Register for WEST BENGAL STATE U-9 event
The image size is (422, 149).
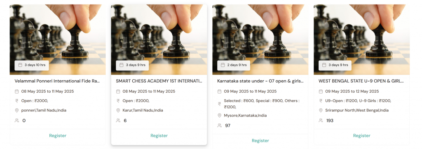362,135
